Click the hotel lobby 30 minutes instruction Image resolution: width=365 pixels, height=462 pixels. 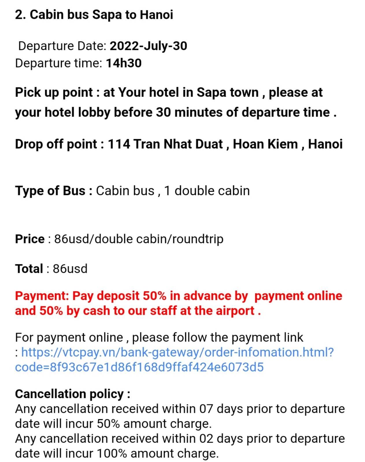[x=176, y=112]
